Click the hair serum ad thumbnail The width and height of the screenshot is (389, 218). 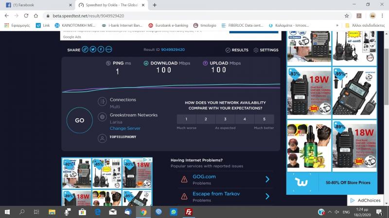[309, 146]
